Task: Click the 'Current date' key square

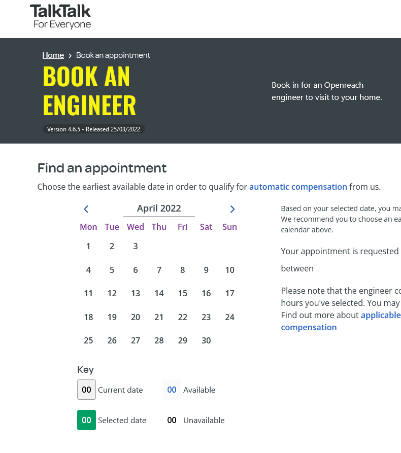Action: pyautogui.click(x=86, y=390)
